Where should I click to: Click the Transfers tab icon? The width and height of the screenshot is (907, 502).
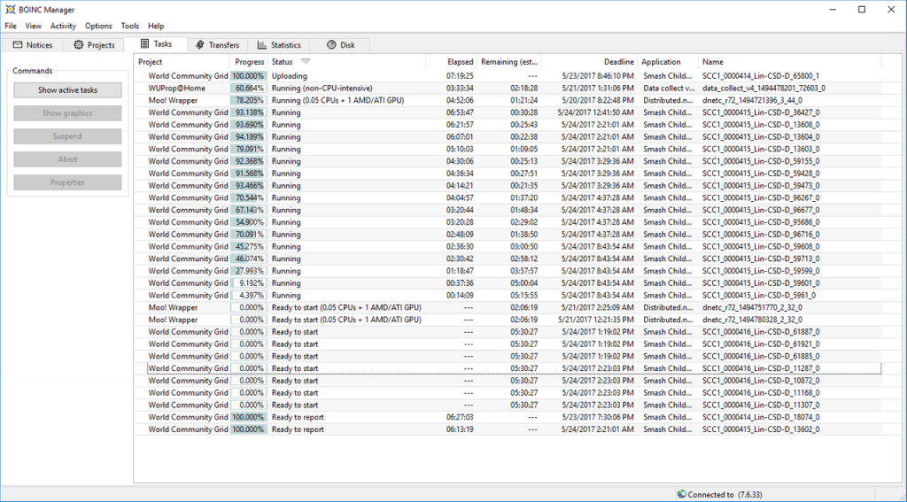(x=200, y=44)
